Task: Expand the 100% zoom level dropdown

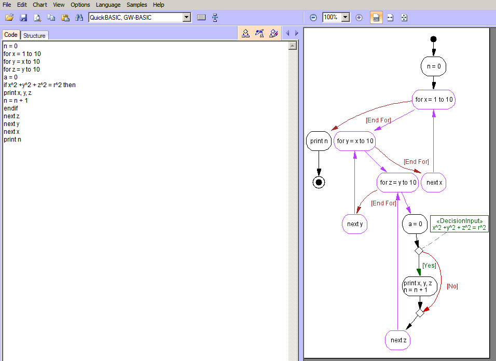Action: [345, 18]
